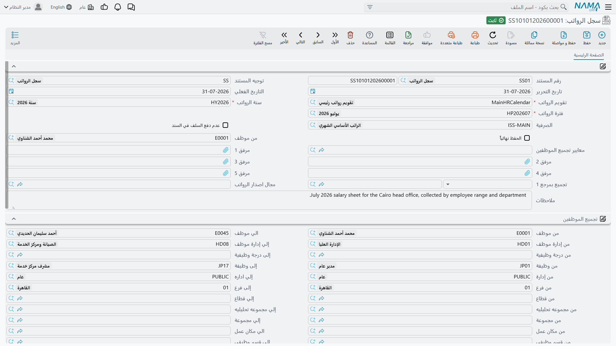This screenshot has width=616, height=346.
Task: Click the document number field SS10101202600001
Action: pos(353,81)
